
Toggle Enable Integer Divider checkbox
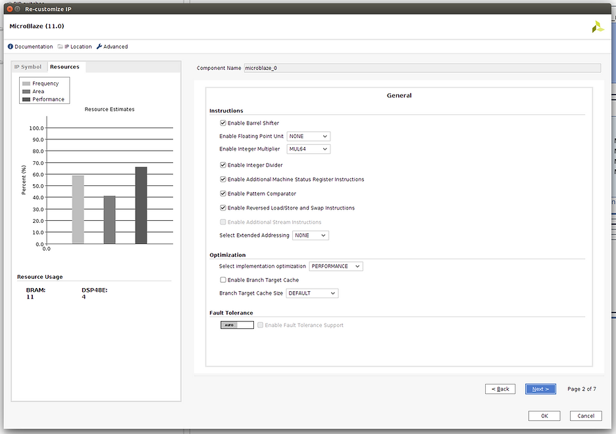[x=223, y=165]
